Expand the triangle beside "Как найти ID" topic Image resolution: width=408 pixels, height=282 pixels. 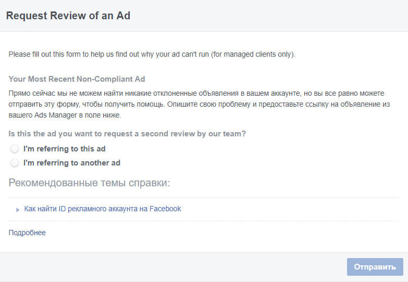pyautogui.click(x=18, y=210)
